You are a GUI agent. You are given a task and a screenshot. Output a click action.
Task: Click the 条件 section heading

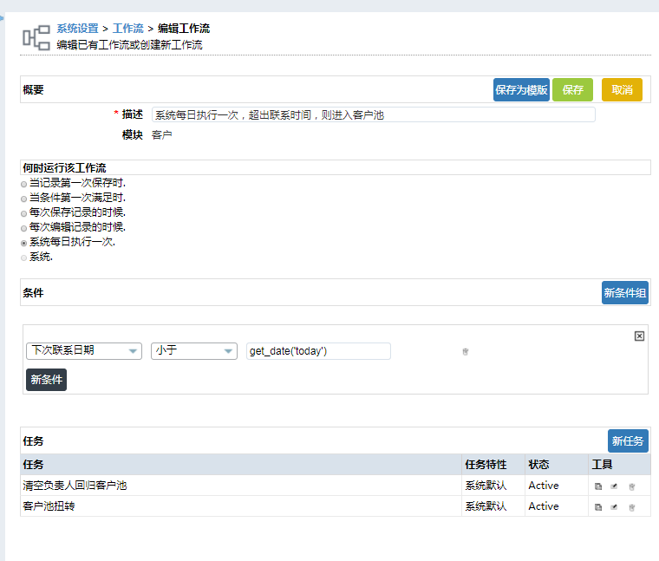tap(33, 292)
